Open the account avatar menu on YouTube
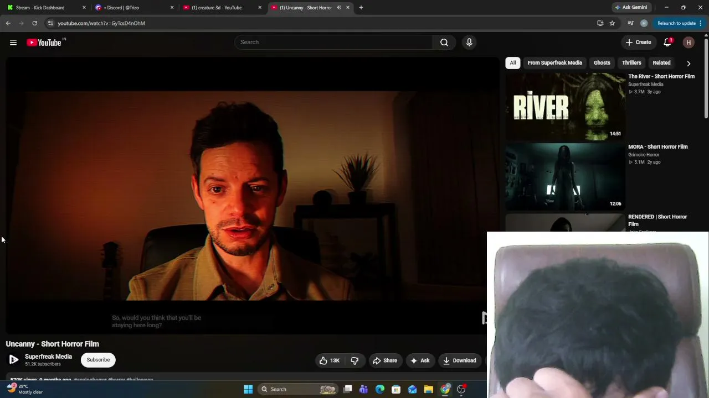 (689, 43)
